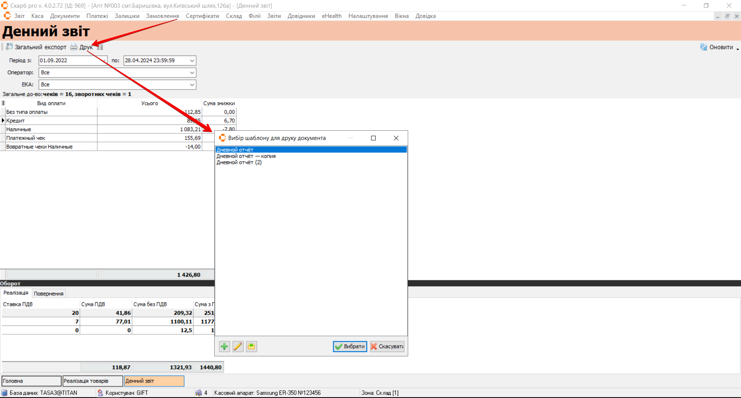Image resolution: width=741 pixels, height=398 pixels.
Task: Open the end date 'по' dropdown
Action: pyautogui.click(x=192, y=61)
